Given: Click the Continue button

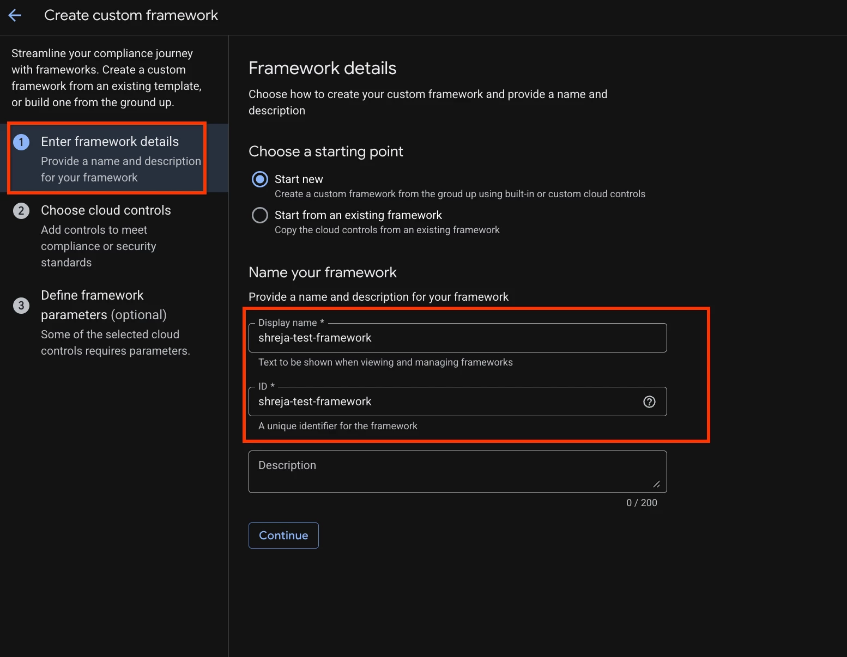Looking at the screenshot, I should 283,536.
